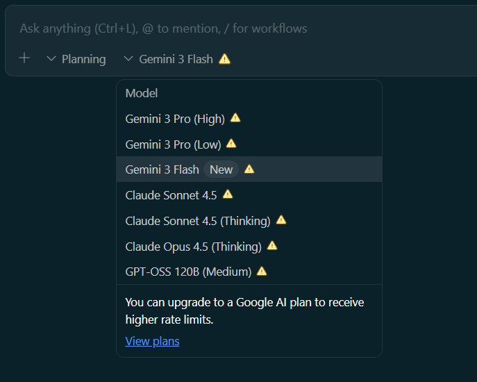Screen dimensions: 477x382
Task: Collapse the Gemini 3 Flash model selector
Action: tap(176, 59)
